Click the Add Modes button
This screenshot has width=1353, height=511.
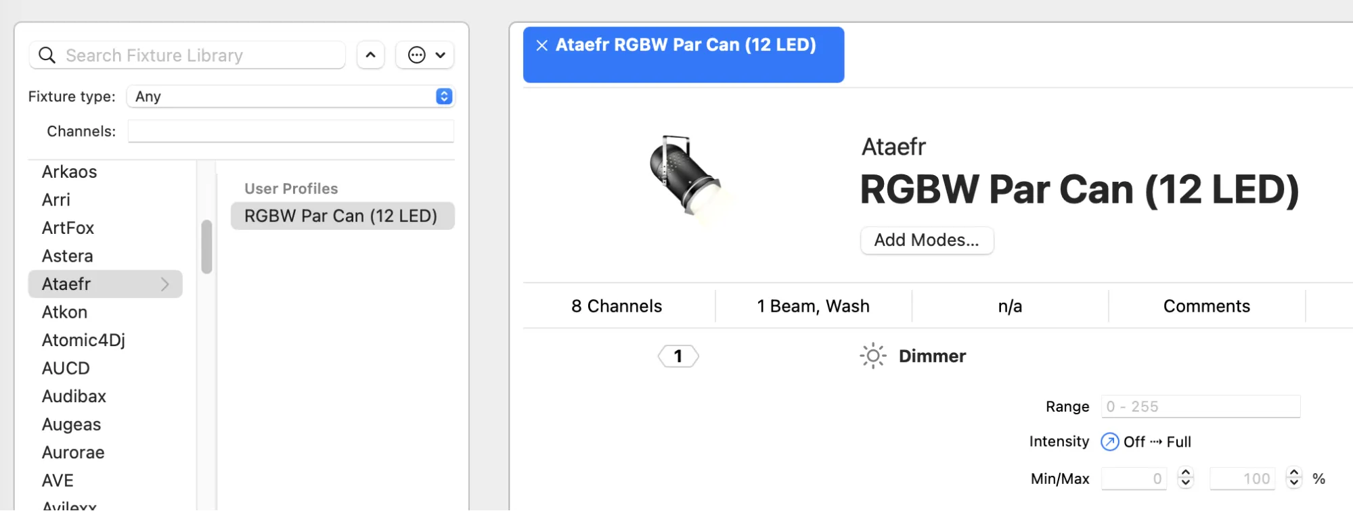pyautogui.click(x=926, y=241)
